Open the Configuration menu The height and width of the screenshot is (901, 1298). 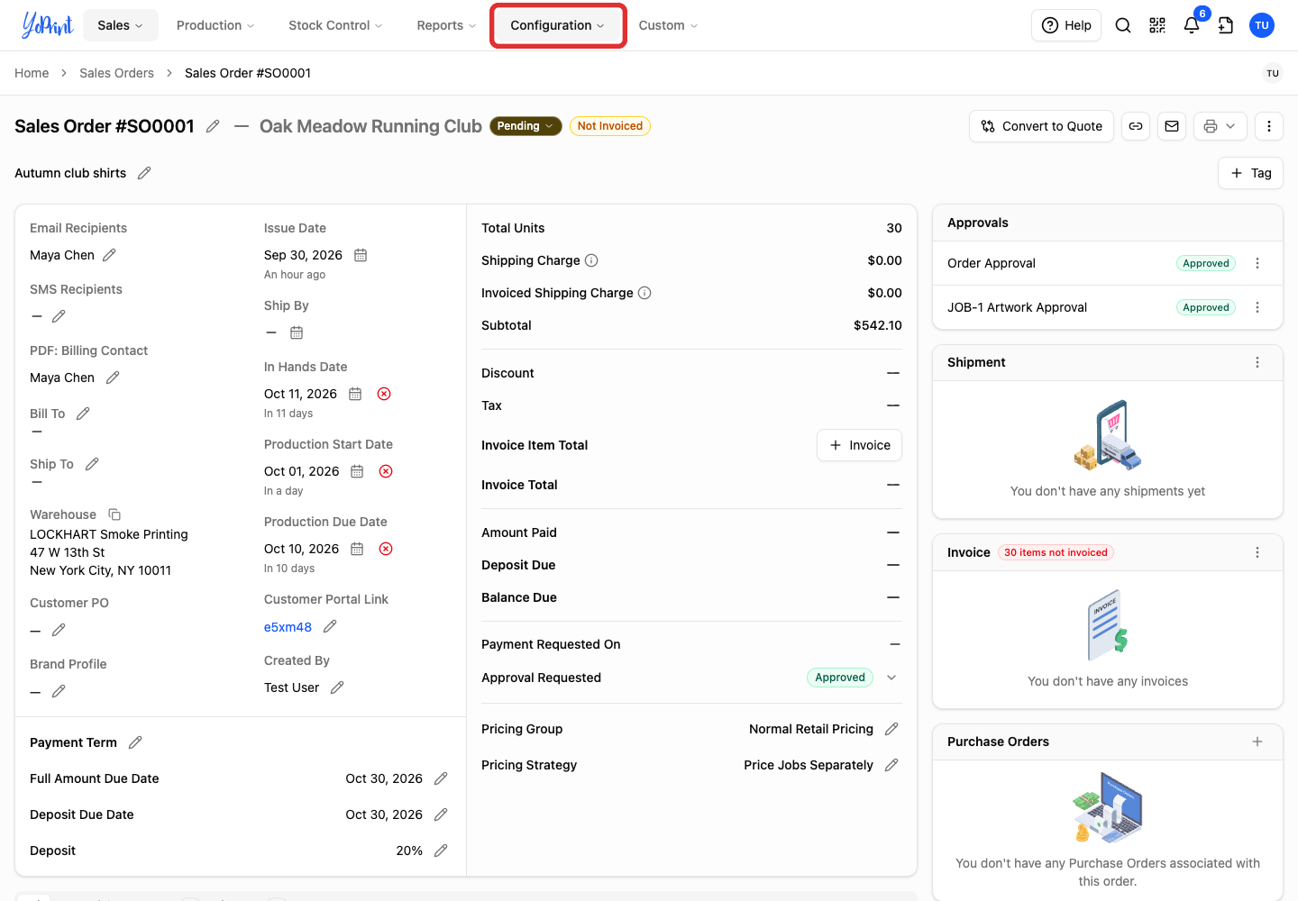558,25
